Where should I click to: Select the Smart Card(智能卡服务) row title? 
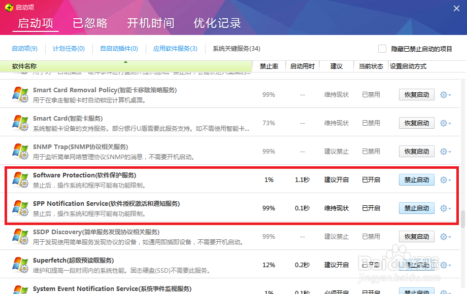tap(68, 119)
